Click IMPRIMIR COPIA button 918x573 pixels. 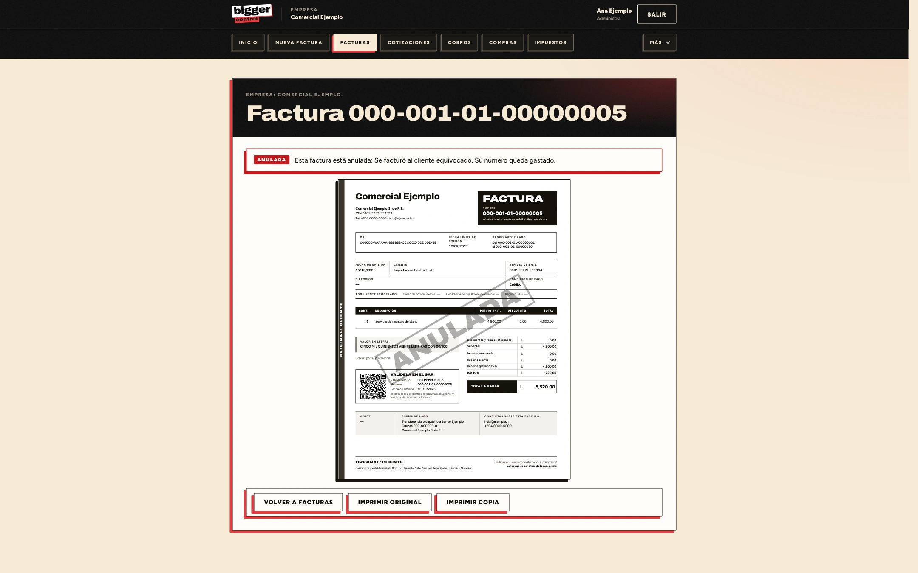coord(473,502)
